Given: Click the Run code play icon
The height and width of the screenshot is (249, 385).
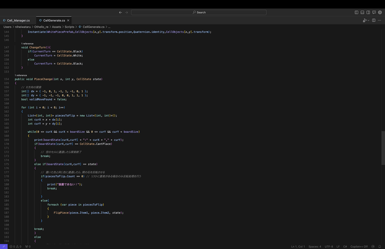Looking at the screenshot, I should pyautogui.click(x=364, y=20).
